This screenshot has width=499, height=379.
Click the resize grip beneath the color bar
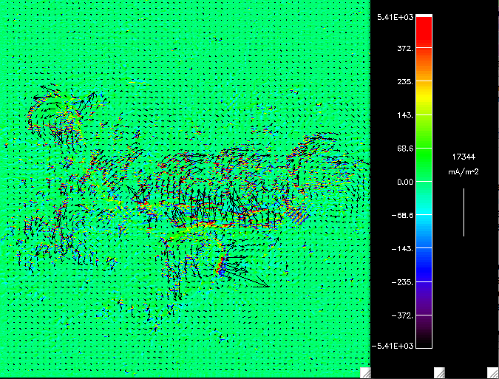click(439, 373)
